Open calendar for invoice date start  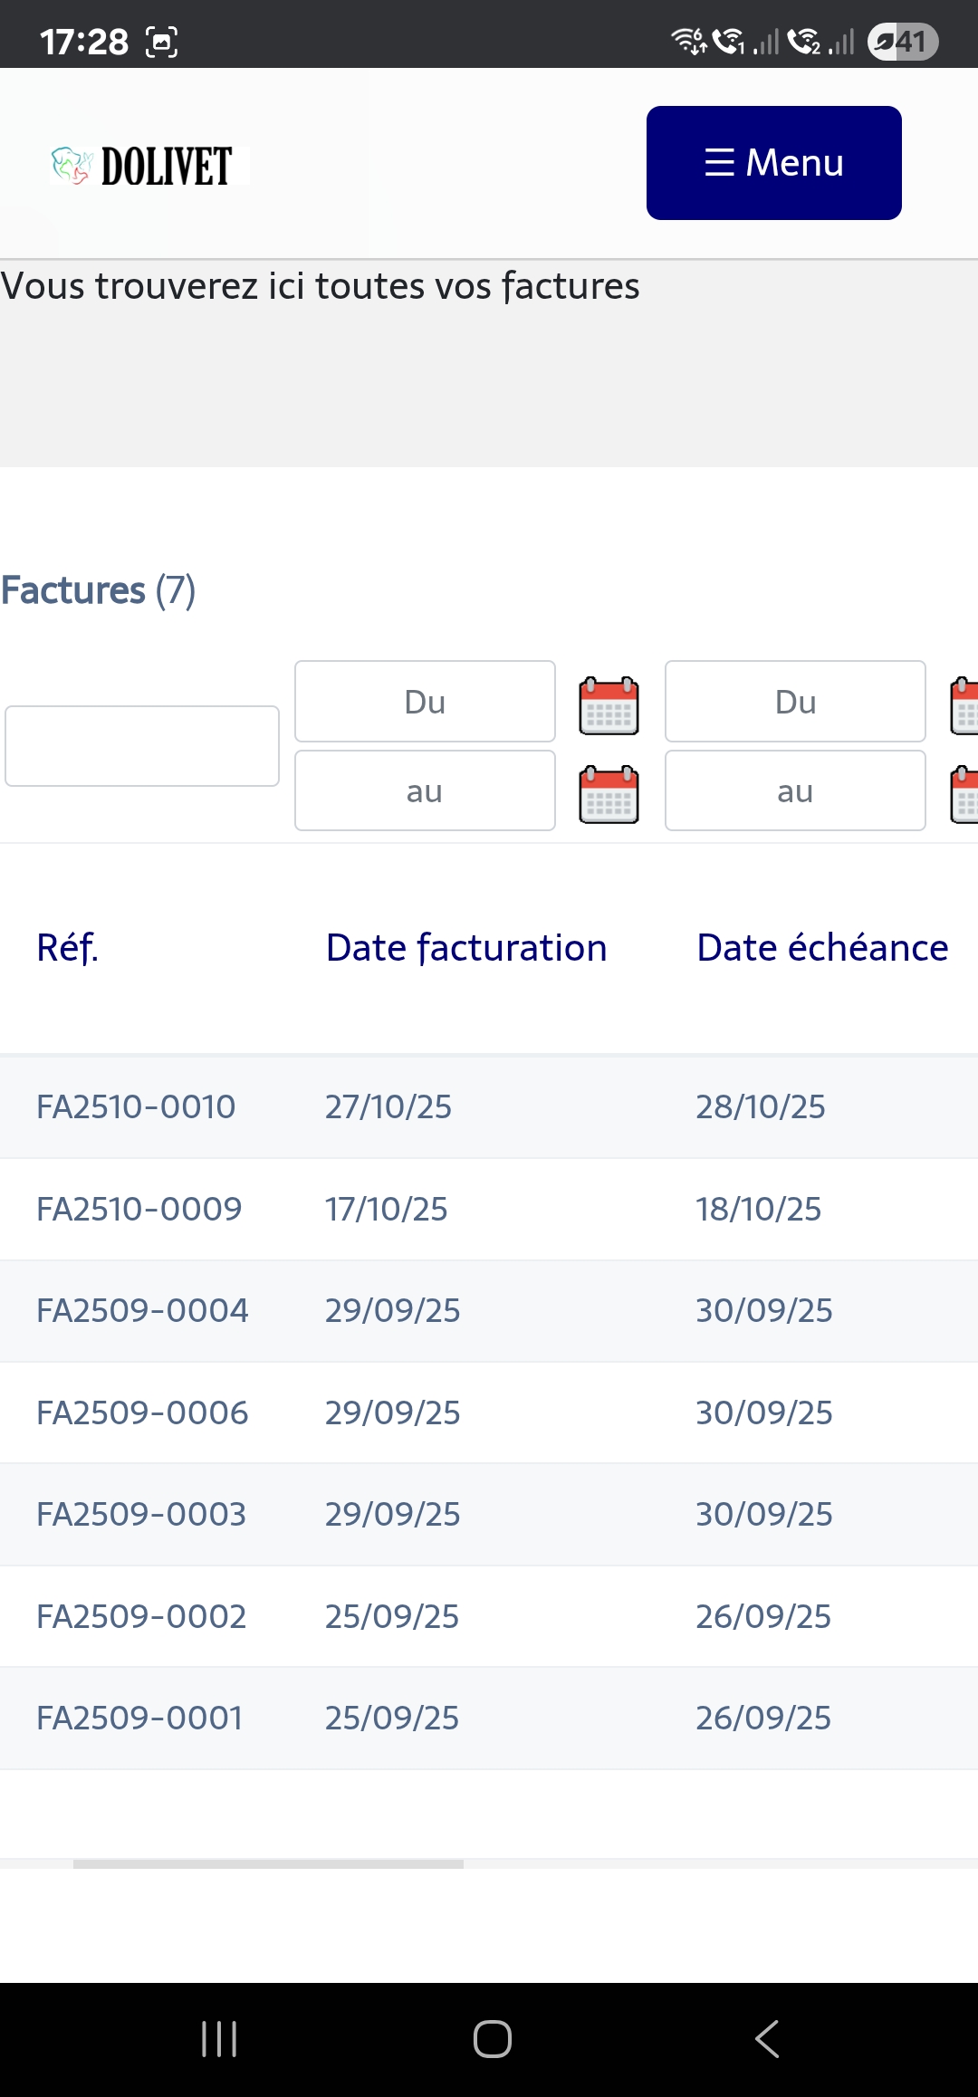tap(609, 705)
